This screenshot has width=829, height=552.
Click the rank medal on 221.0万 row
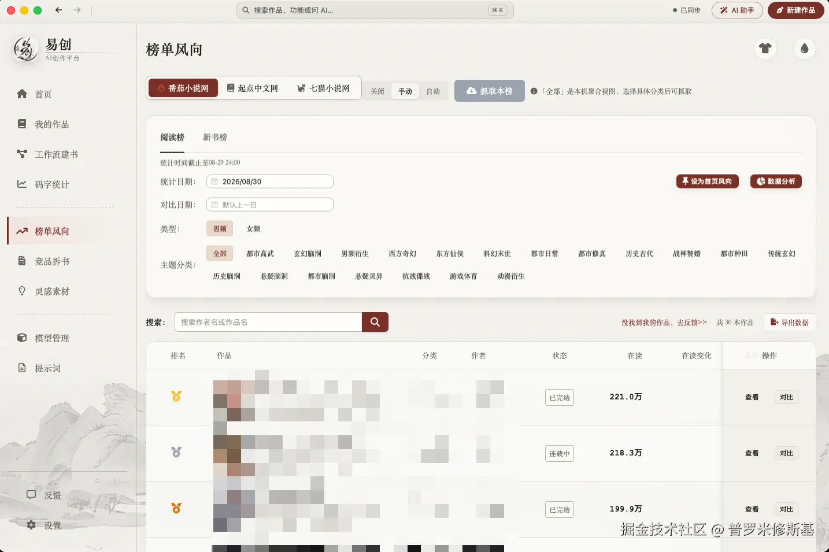[x=176, y=397]
